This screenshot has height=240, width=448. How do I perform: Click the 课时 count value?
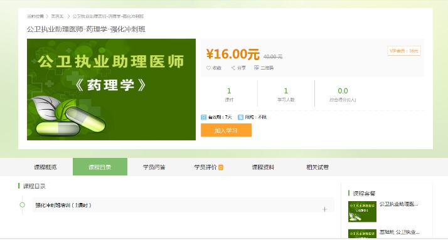[229, 91]
